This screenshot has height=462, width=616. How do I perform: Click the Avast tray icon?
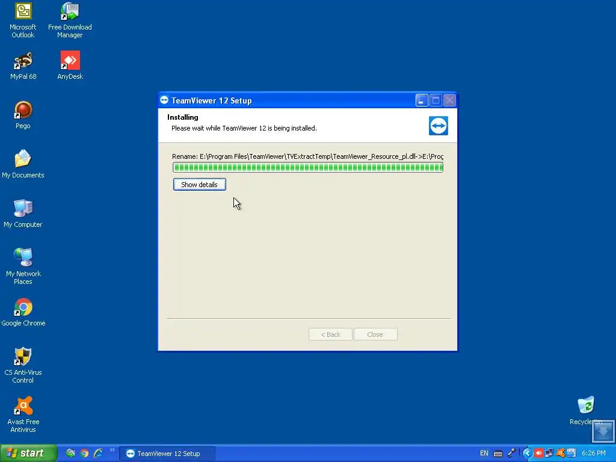pyautogui.click(x=560, y=454)
